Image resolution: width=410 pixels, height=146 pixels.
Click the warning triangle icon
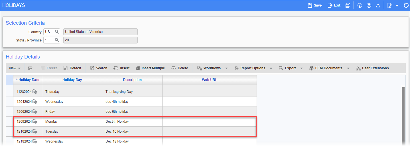click(x=378, y=5)
